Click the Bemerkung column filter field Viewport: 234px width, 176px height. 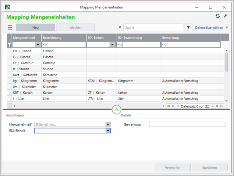(193, 44)
